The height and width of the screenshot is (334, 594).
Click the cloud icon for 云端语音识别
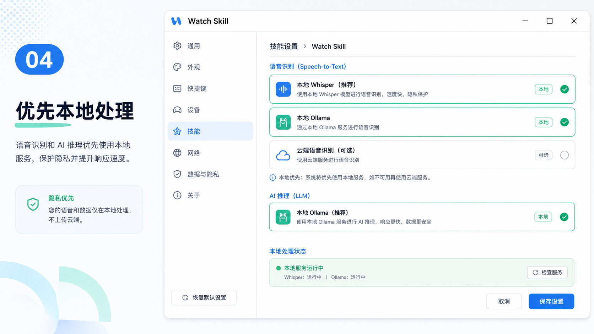click(283, 155)
